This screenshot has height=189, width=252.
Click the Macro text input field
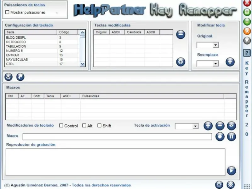[x=117, y=137]
